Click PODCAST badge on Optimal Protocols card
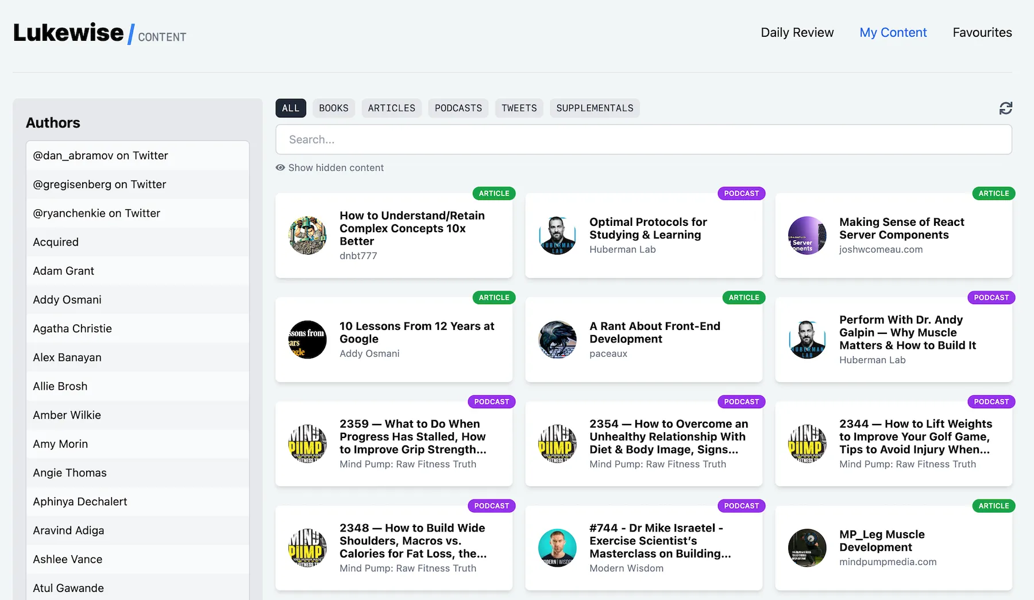 point(741,194)
